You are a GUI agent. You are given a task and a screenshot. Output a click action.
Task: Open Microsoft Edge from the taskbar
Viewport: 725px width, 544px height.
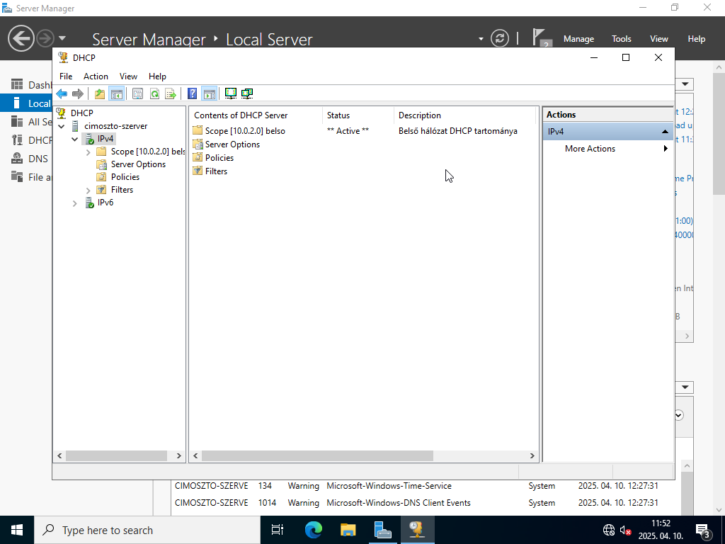pyautogui.click(x=313, y=530)
